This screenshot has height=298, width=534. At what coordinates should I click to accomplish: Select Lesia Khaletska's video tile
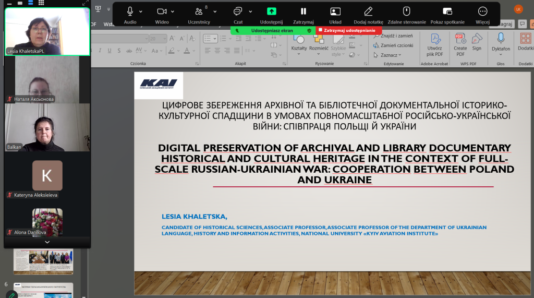coord(47,31)
